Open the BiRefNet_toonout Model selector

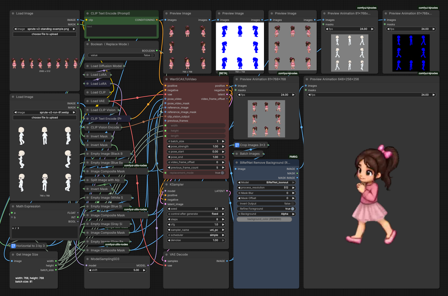tap(266, 182)
